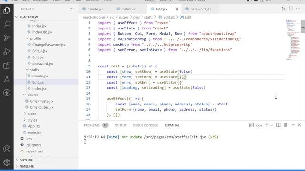This screenshot has width=305, height=171.
Task: Add a new terminal with plus icon
Action: pyautogui.click(x=267, y=125)
